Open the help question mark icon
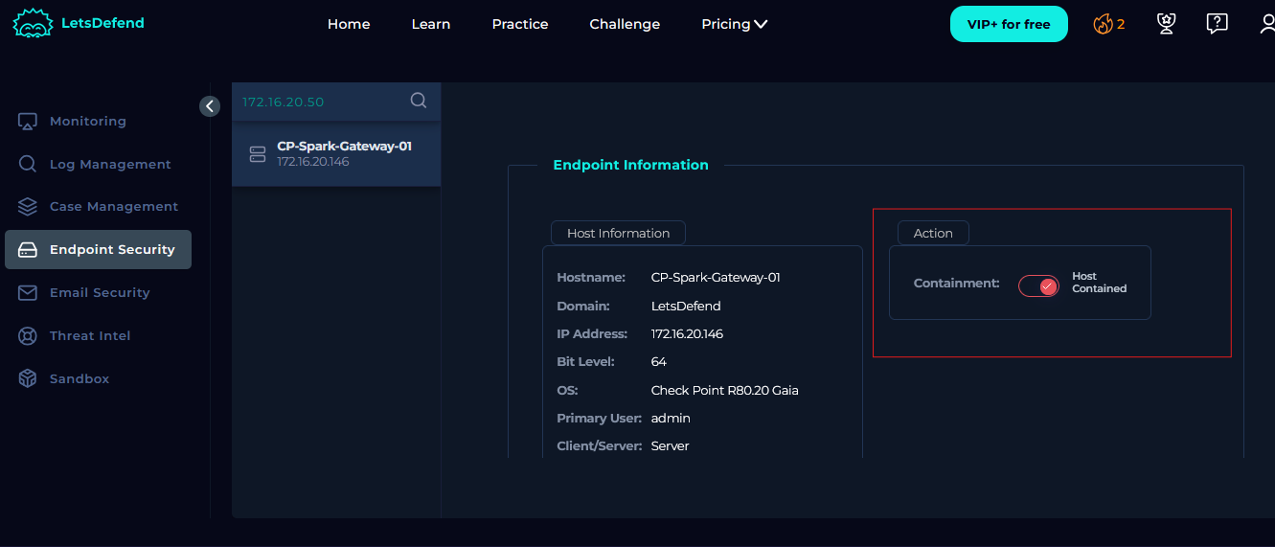This screenshot has width=1275, height=547. 1217,24
